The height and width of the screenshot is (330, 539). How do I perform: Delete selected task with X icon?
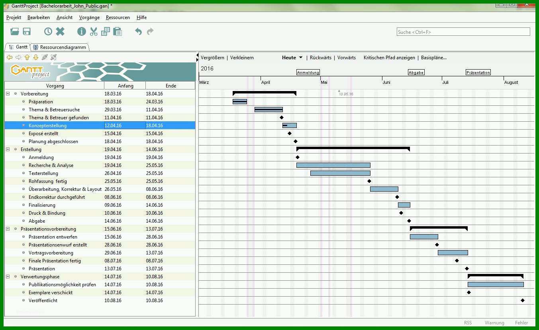coord(60,31)
